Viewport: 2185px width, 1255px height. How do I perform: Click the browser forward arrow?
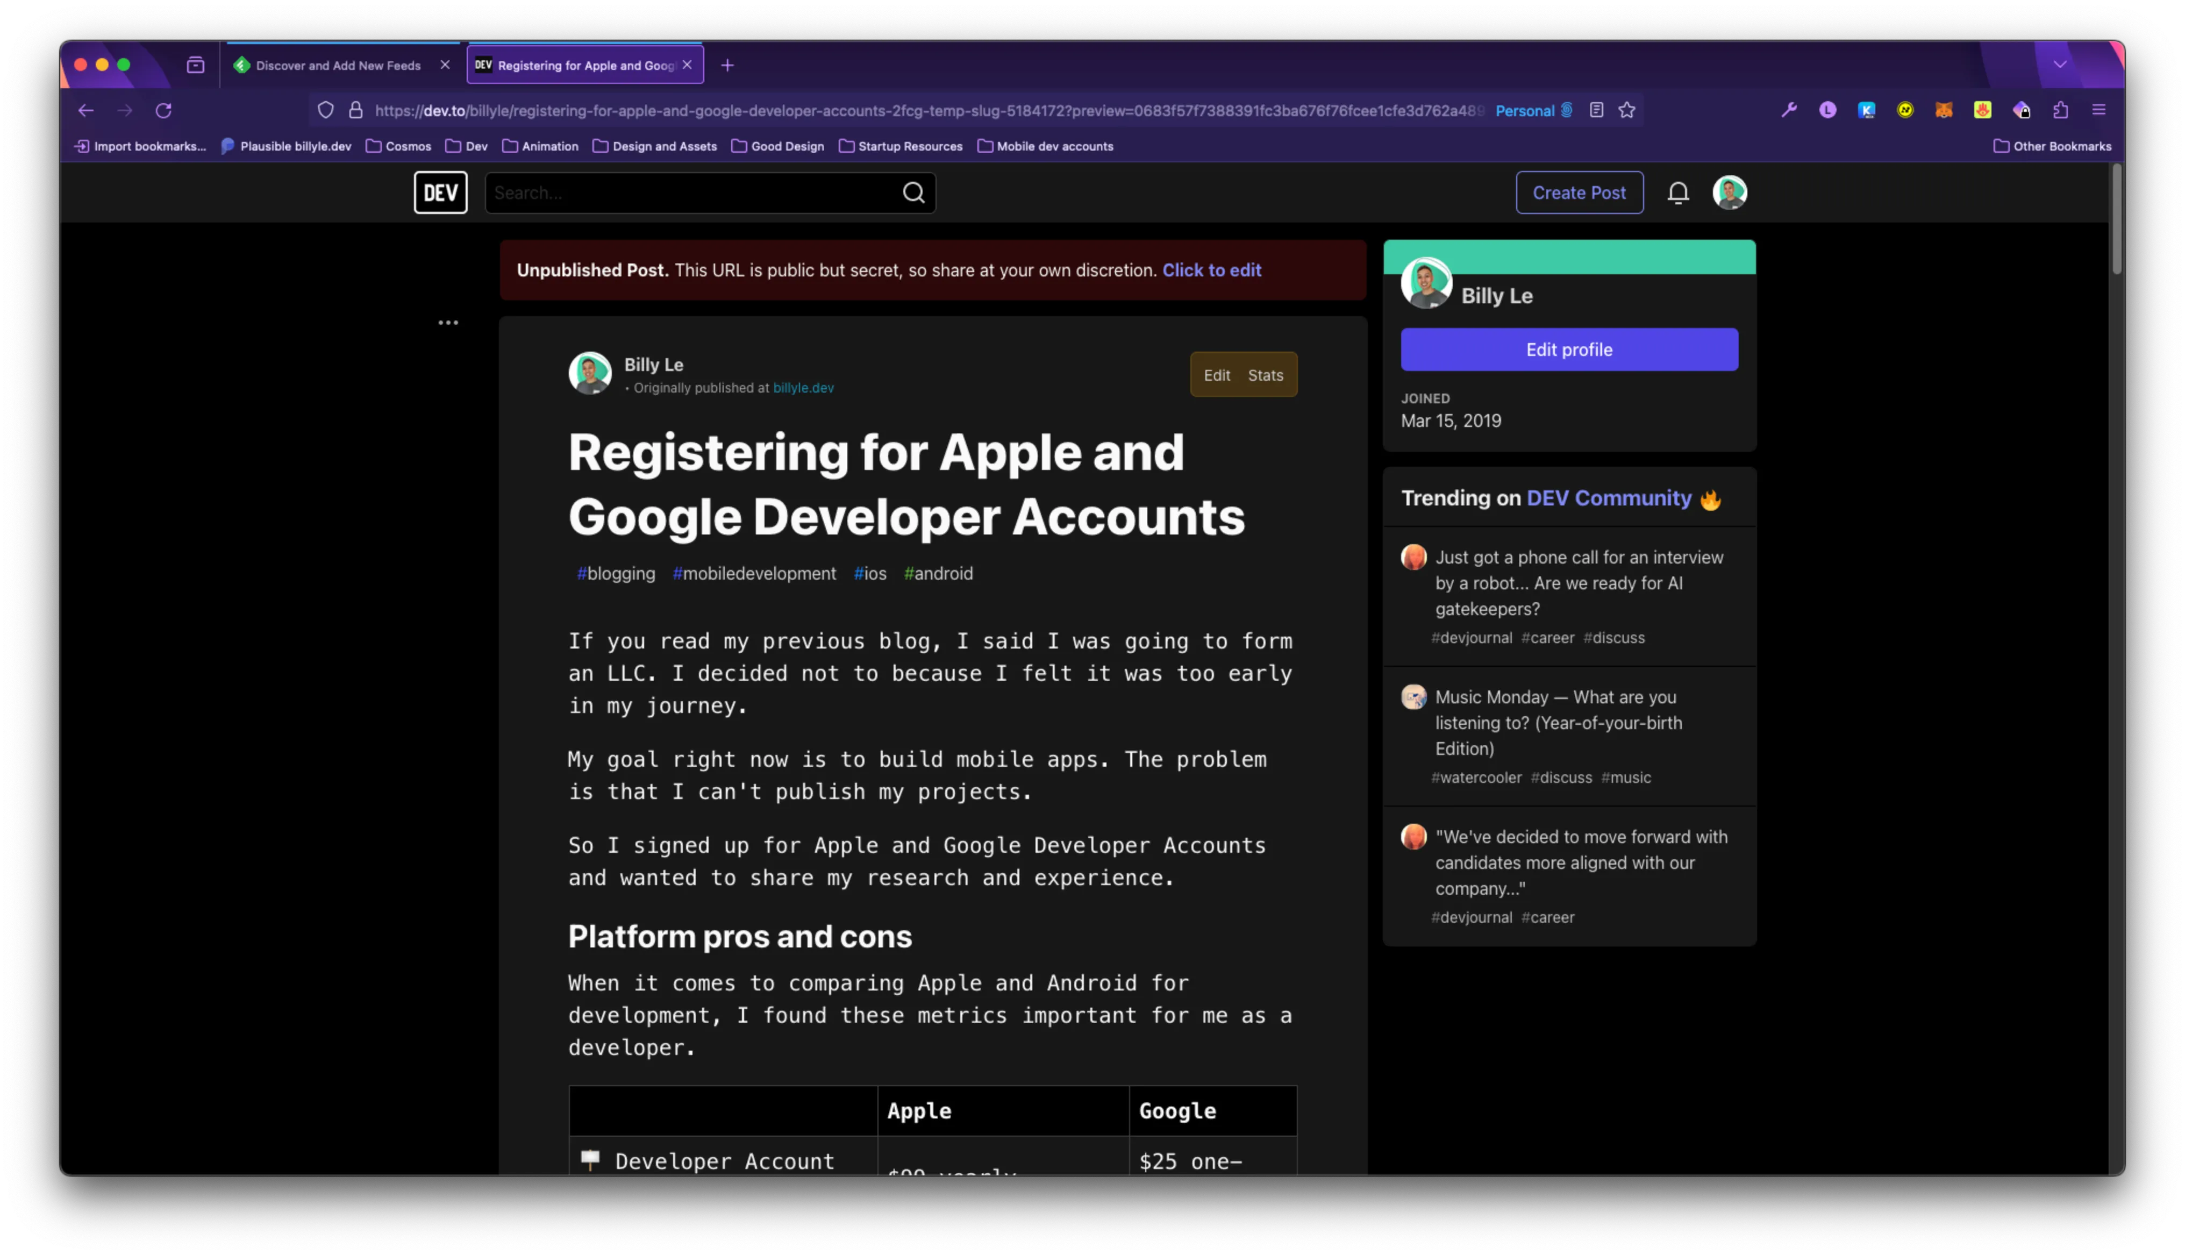click(125, 110)
